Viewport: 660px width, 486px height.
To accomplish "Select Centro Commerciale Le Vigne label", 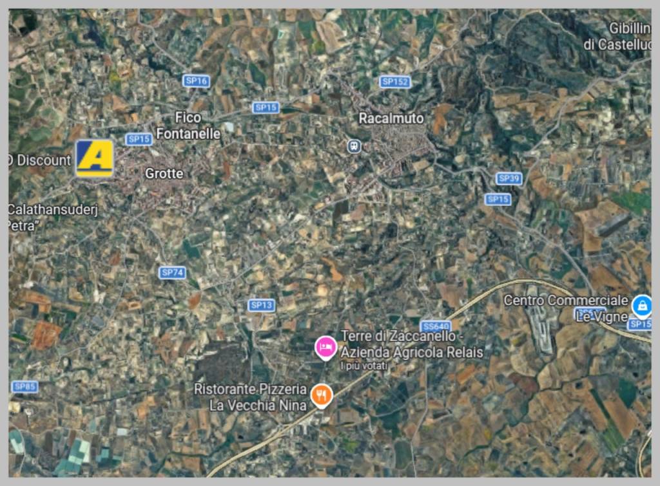I will click(x=566, y=308).
